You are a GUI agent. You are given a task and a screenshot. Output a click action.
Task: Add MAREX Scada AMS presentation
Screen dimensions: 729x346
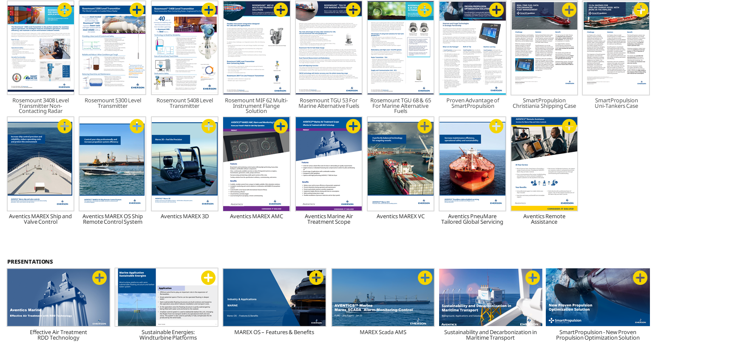click(425, 278)
